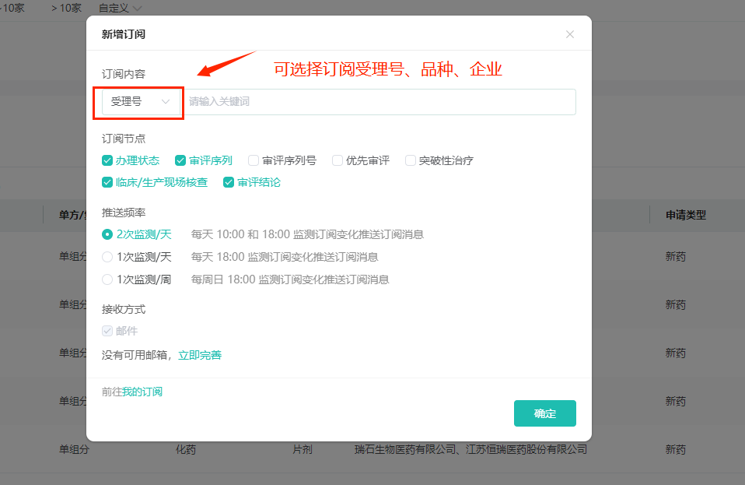Go to 我的订阅 link

(x=142, y=392)
